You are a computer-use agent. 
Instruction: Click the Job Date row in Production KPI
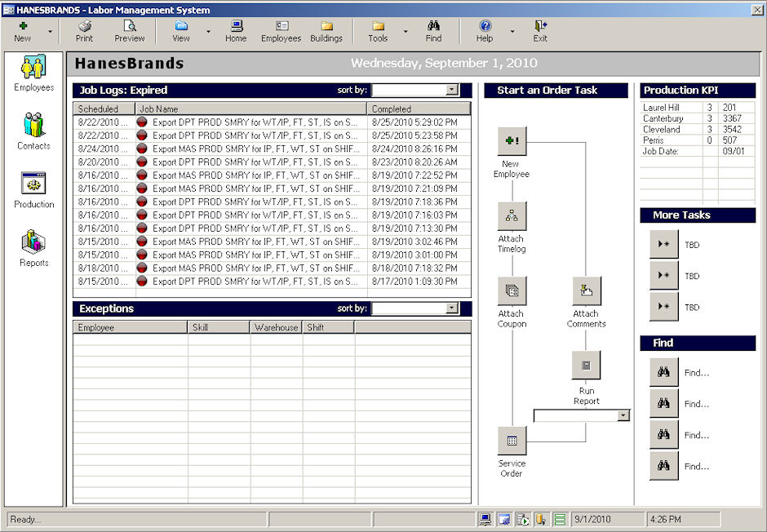[698, 151]
